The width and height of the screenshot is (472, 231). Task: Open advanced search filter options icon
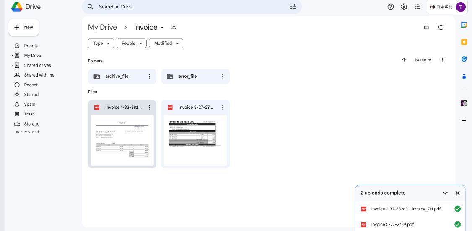click(293, 7)
